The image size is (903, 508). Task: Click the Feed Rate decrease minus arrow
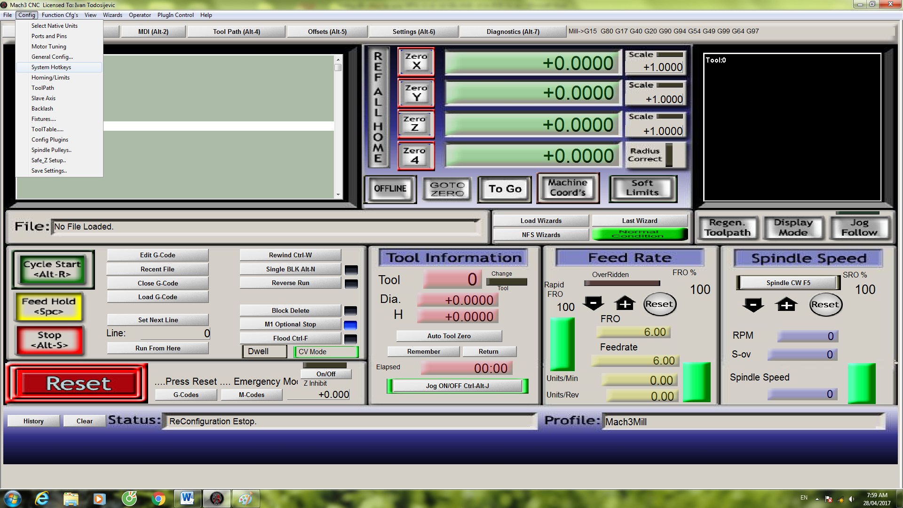(593, 303)
